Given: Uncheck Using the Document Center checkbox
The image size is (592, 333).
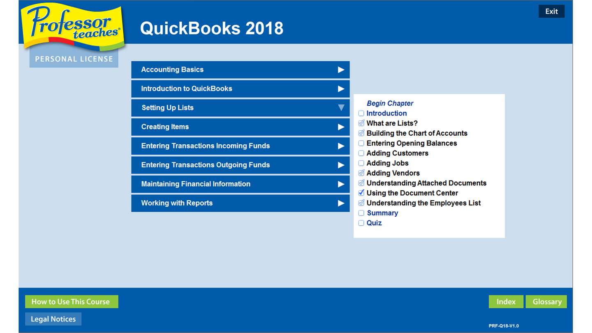Looking at the screenshot, I should pyautogui.click(x=361, y=193).
